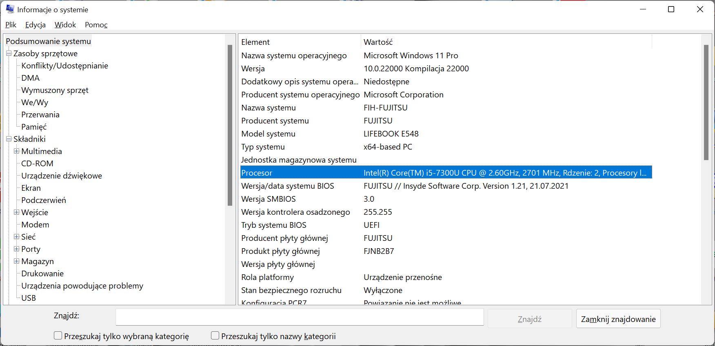Minimize the Informacje o systemie window
This screenshot has width=715, height=346.
coord(643,9)
